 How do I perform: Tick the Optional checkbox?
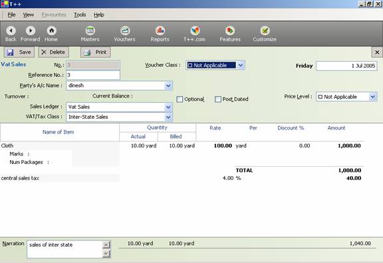click(180, 100)
